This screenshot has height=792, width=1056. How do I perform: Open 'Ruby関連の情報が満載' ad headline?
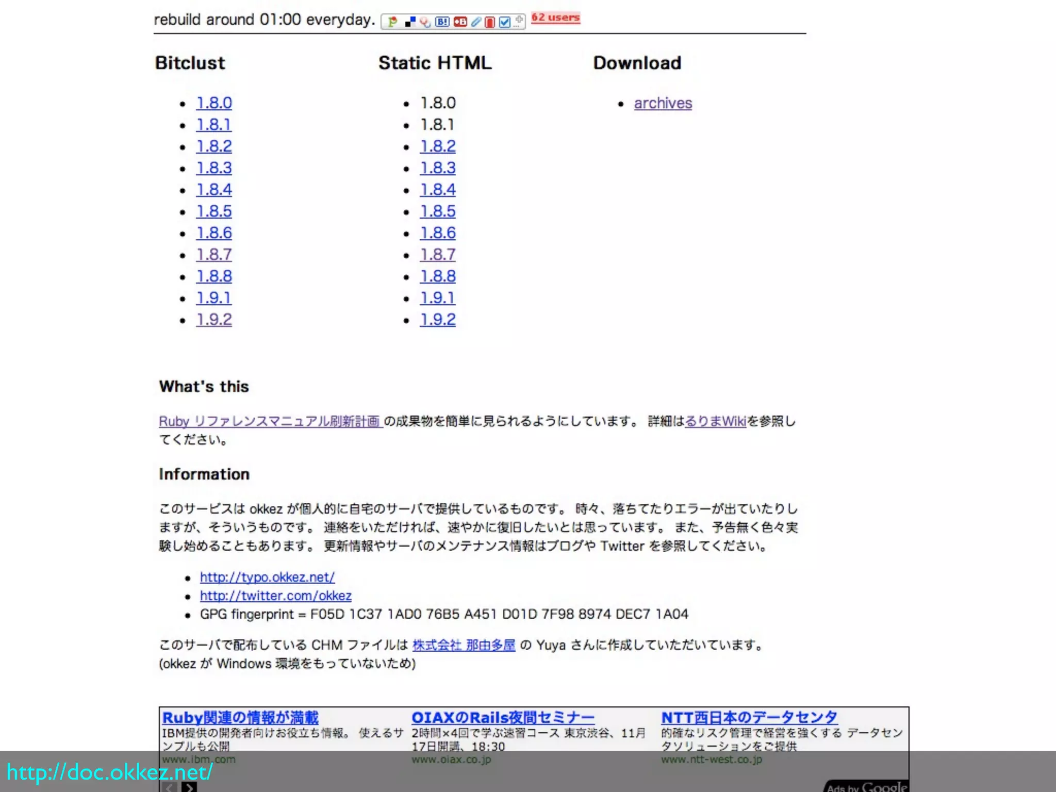click(x=240, y=717)
